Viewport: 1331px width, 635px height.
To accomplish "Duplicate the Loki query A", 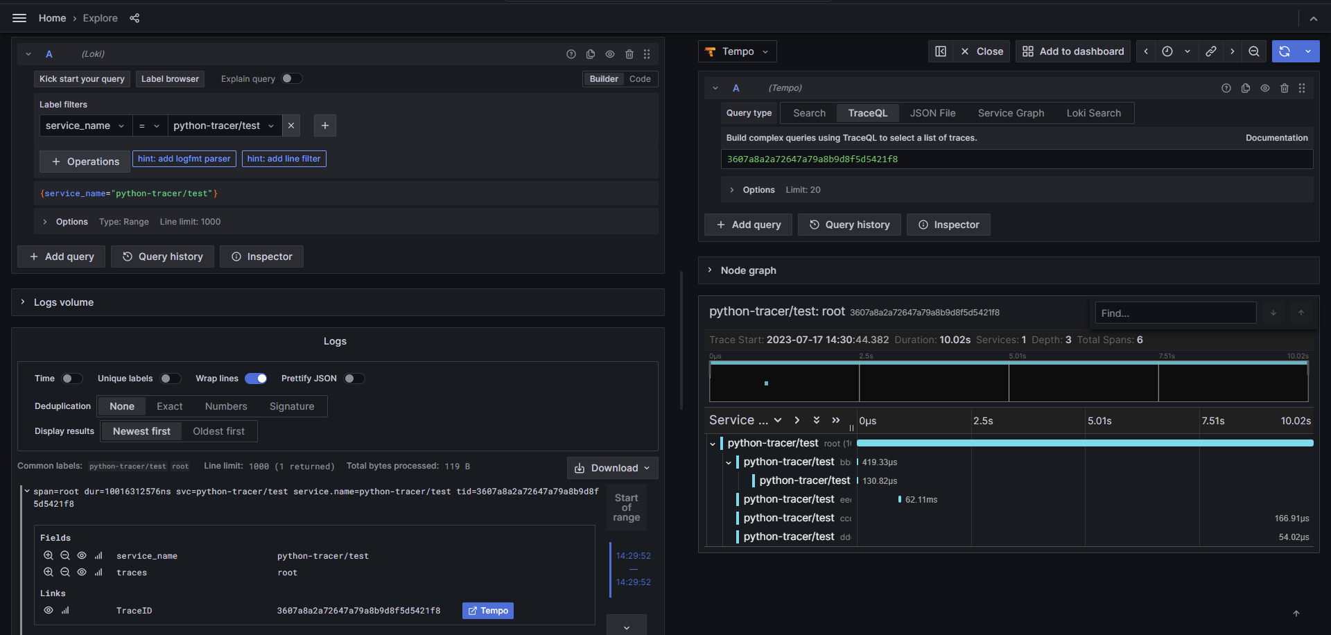I will pos(591,54).
